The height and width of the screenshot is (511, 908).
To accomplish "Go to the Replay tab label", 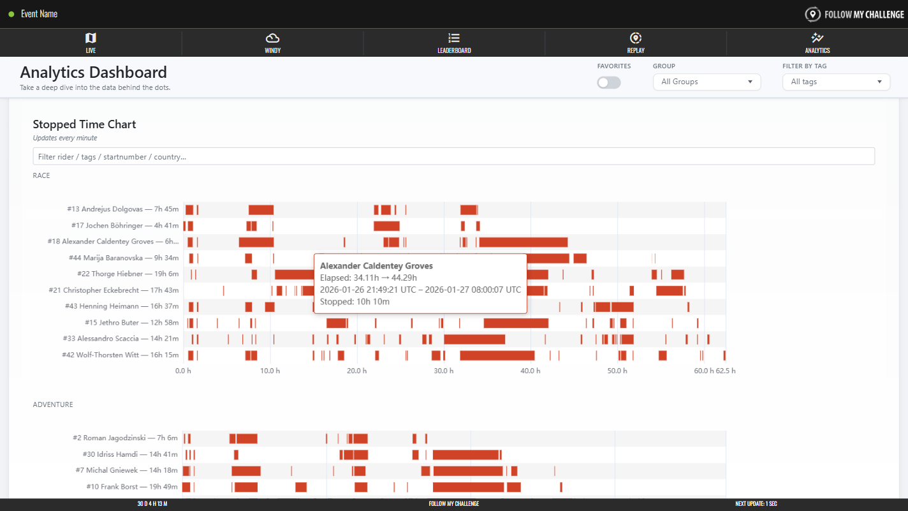I will 635,50.
